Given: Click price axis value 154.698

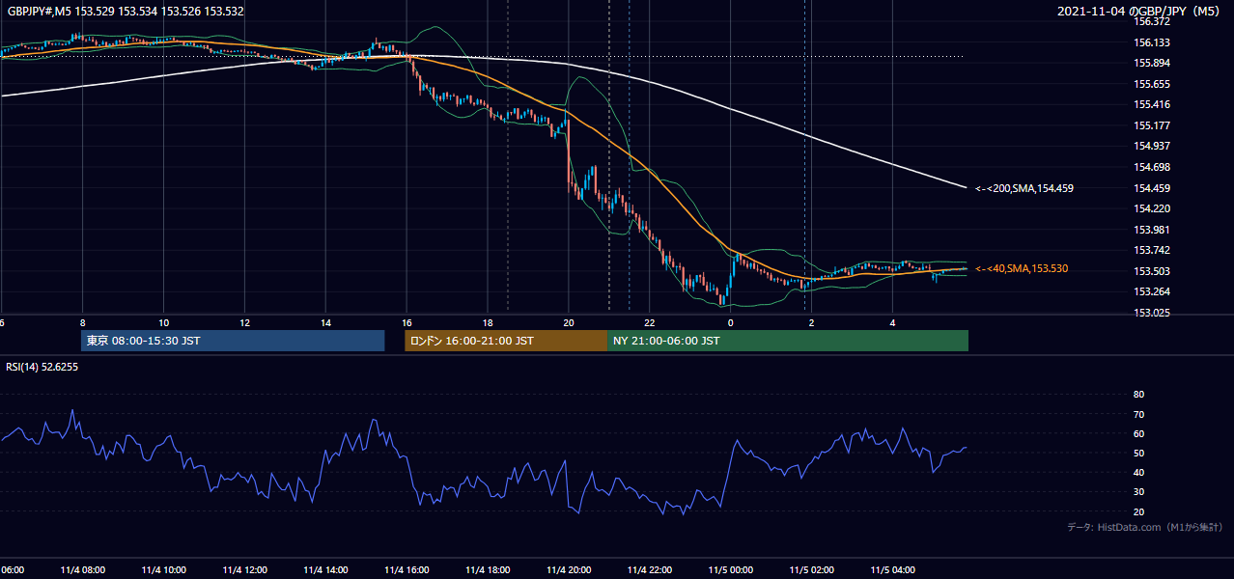Looking at the screenshot, I should point(1152,167).
